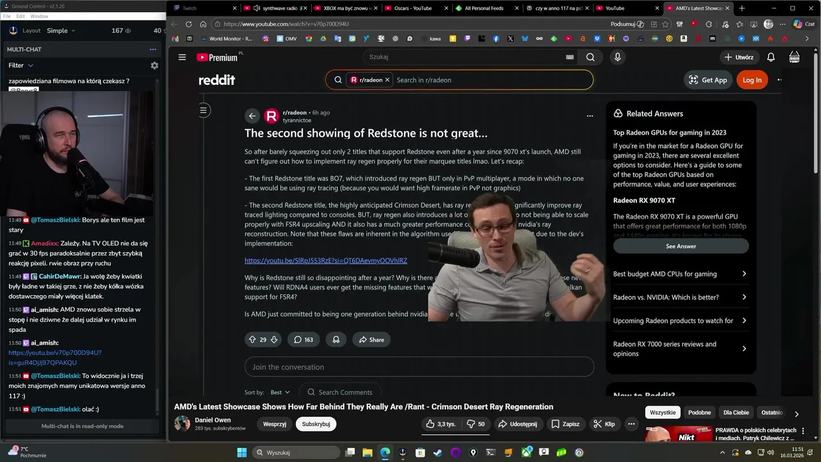Start YouTube voice search with the microphone
The width and height of the screenshot is (821, 462).
pos(618,57)
